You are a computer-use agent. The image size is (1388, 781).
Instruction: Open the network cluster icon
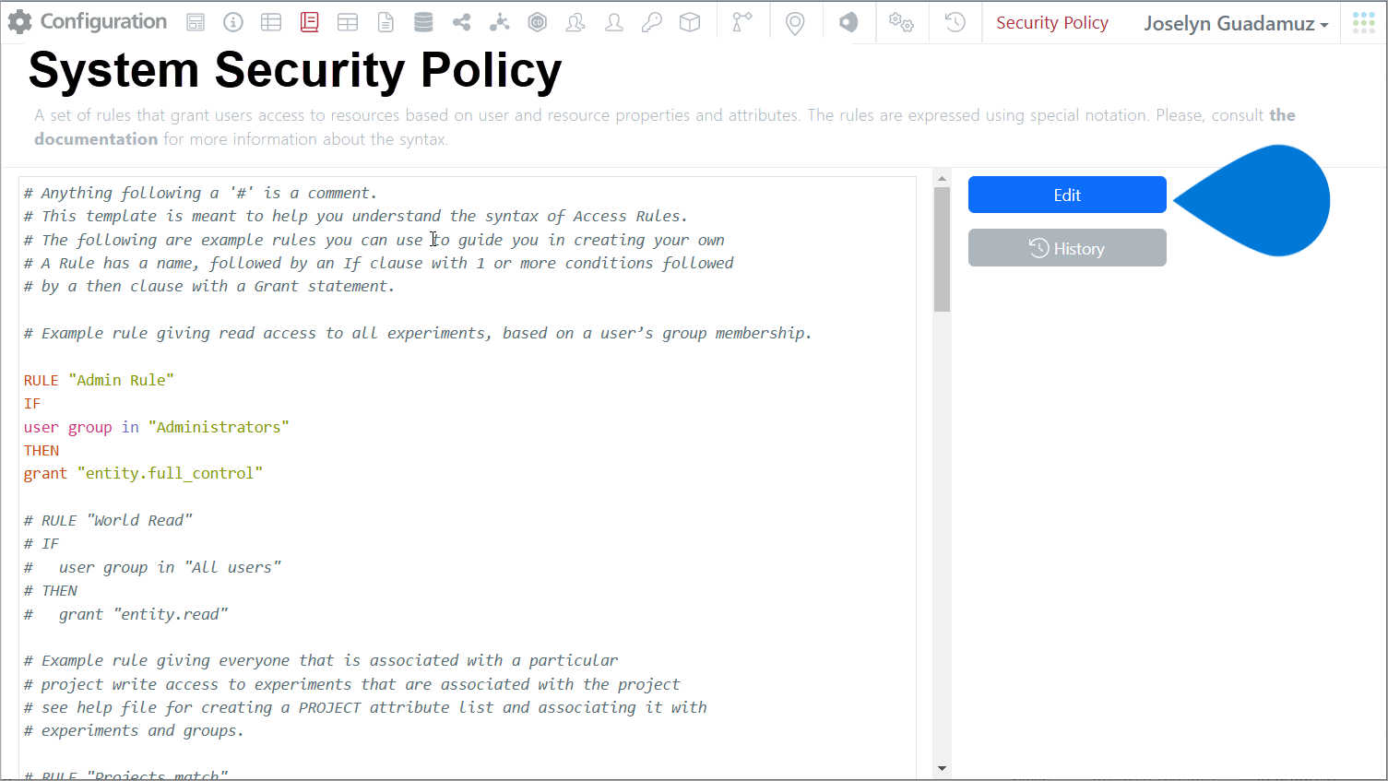500,23
